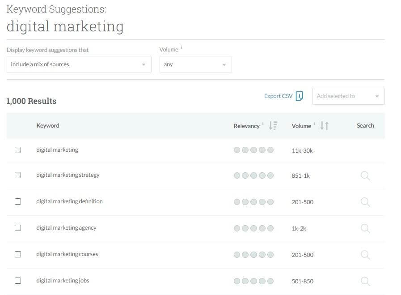Click the Export CSV link
This screenshot has height=295, width=401.
pyautogui.click(x=278, y=96)
